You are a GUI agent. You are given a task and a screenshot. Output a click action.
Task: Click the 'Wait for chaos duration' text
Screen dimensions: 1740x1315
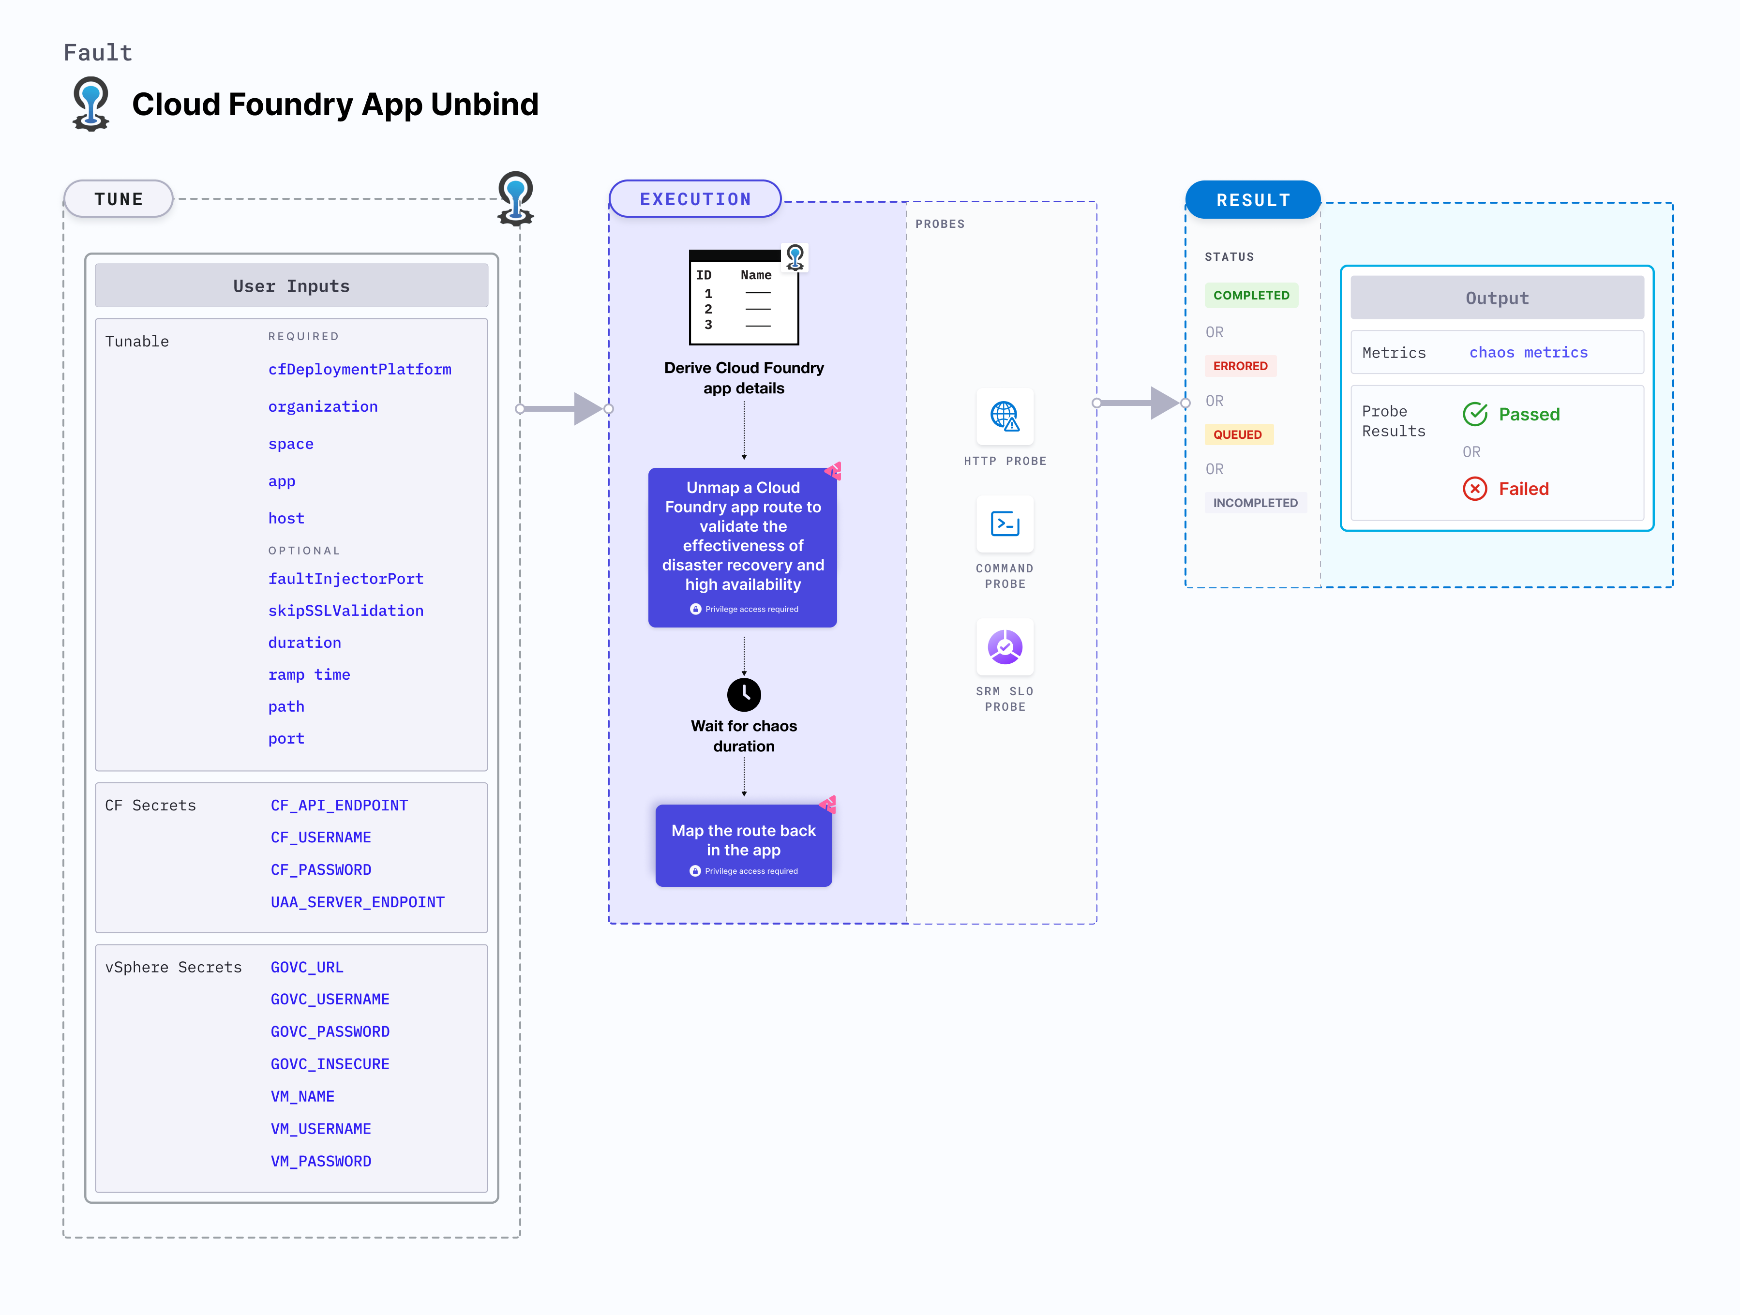[744, 735]
